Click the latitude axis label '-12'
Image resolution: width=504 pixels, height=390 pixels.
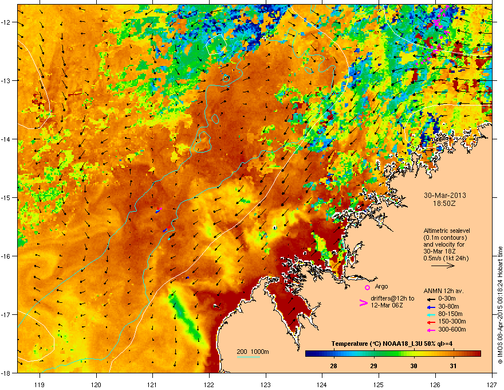6,22
